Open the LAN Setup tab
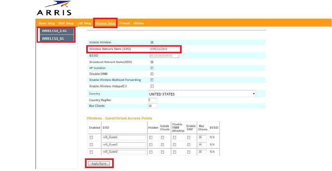Screen dimensions: 332x171 (x=84, y=23)
